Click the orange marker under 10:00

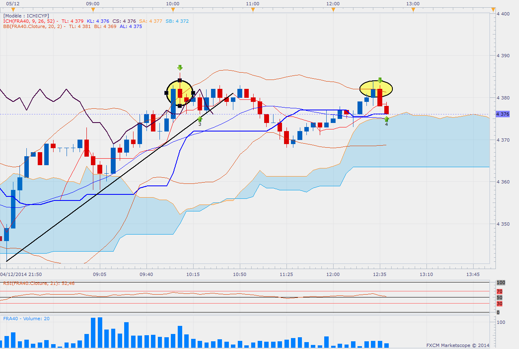[x=173, y=9]
